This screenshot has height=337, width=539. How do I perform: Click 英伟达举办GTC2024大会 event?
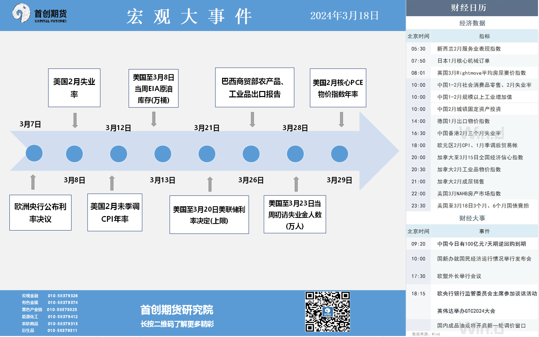(x=472, y=311)
